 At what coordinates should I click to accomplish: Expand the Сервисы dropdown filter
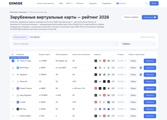pos(138,44)
